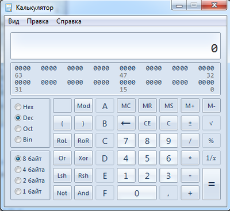Viewport: 230px width, 211px height.
Task: Click digit 5 on the keypad
Action: 147,158
